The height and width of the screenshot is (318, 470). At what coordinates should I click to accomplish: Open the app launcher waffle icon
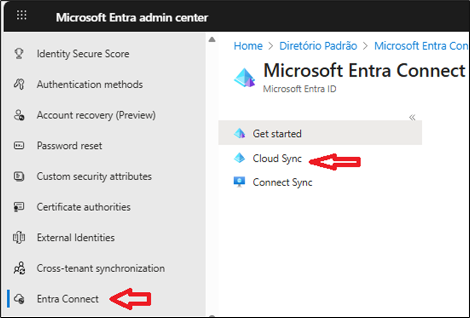click(21, 15)
